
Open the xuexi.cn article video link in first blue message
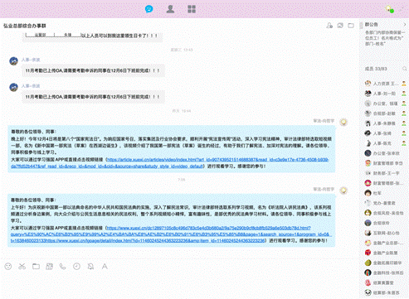pyautogui.click(x=170, y=163)
